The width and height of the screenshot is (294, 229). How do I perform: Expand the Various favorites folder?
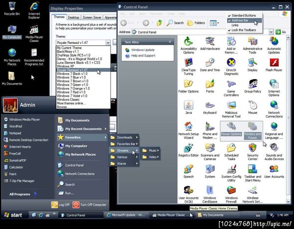124,157
